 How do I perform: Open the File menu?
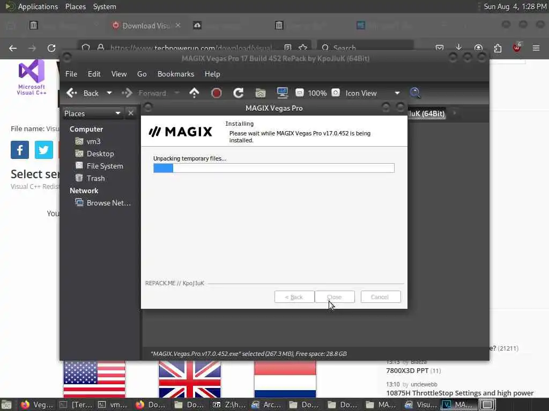pyautogui.click(x=71, y=74)
